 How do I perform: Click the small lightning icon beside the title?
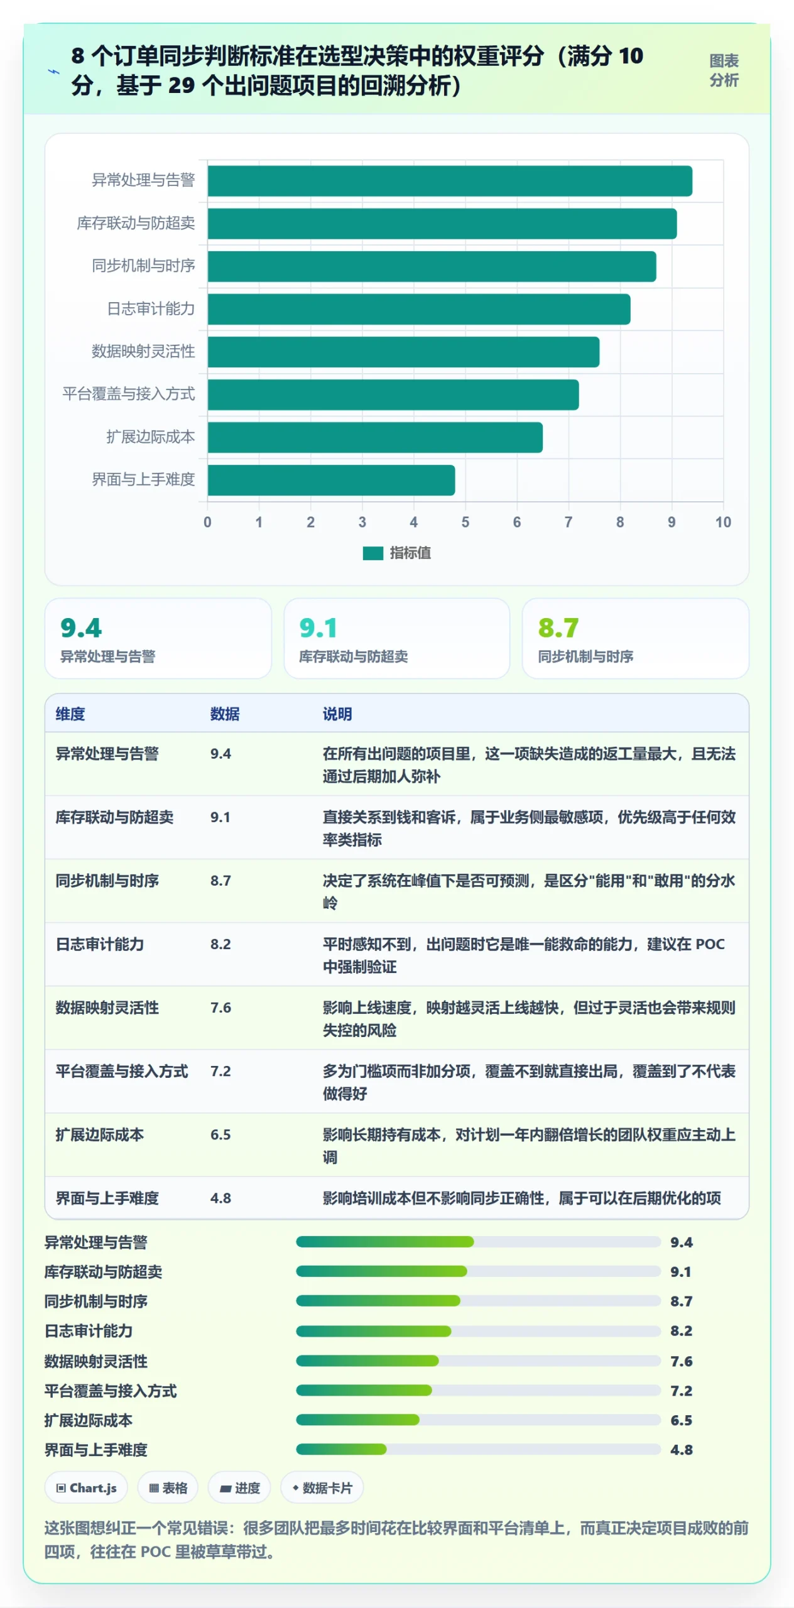click(x=54, y=72)
